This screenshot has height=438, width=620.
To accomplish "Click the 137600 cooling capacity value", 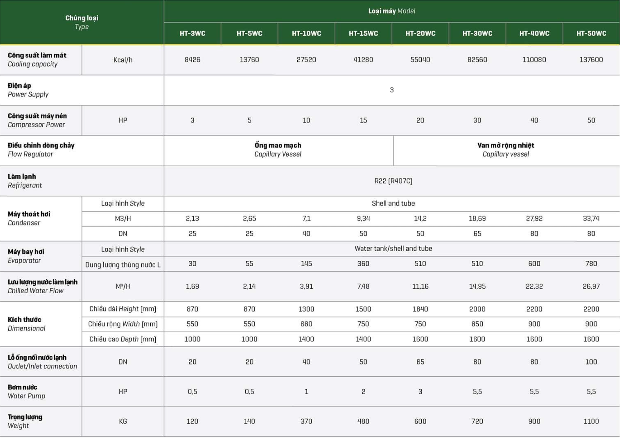I will [591, 60].
